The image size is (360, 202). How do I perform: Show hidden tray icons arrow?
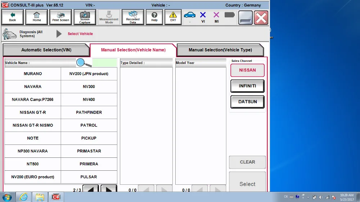(x=308, y=197)
